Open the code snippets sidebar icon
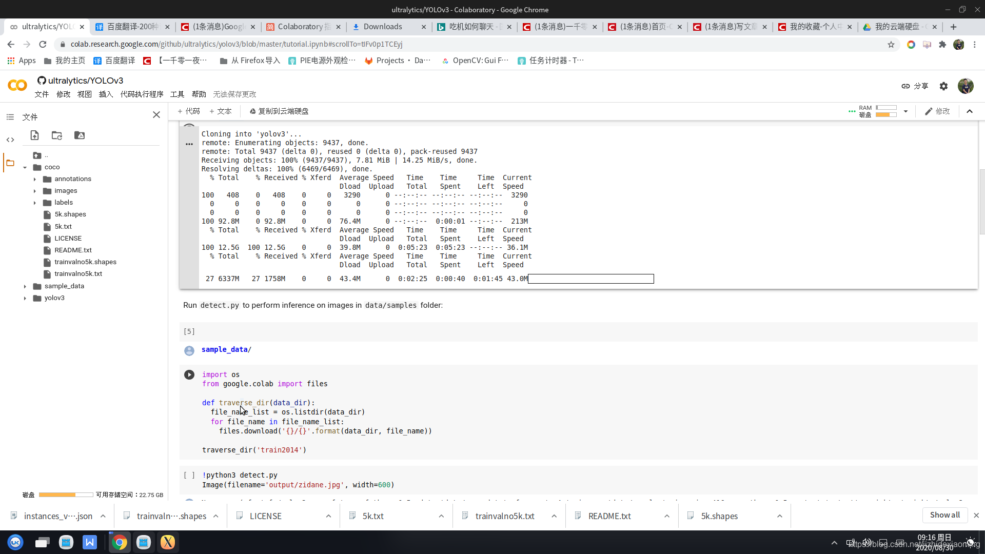 pyautogui.click(x=10, y=140)
